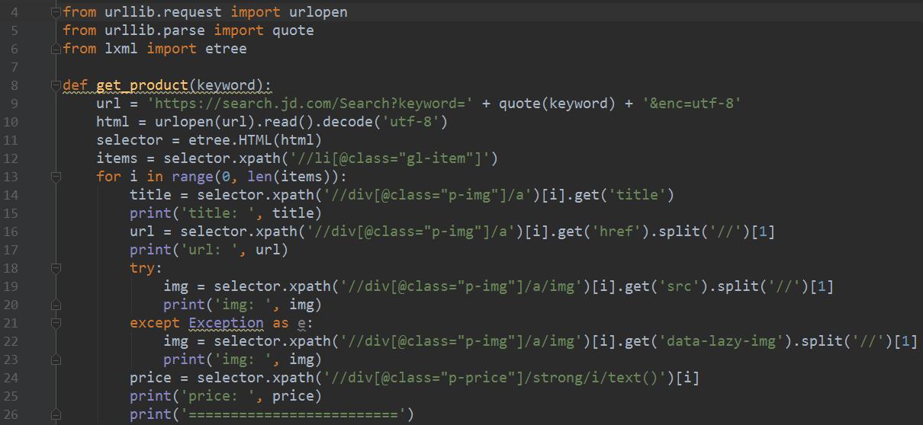Screen dimensions: 923x425
Task: Click the '&enc=utf-8' string literal
Action: pyautogui.click(x=692, y=104)
